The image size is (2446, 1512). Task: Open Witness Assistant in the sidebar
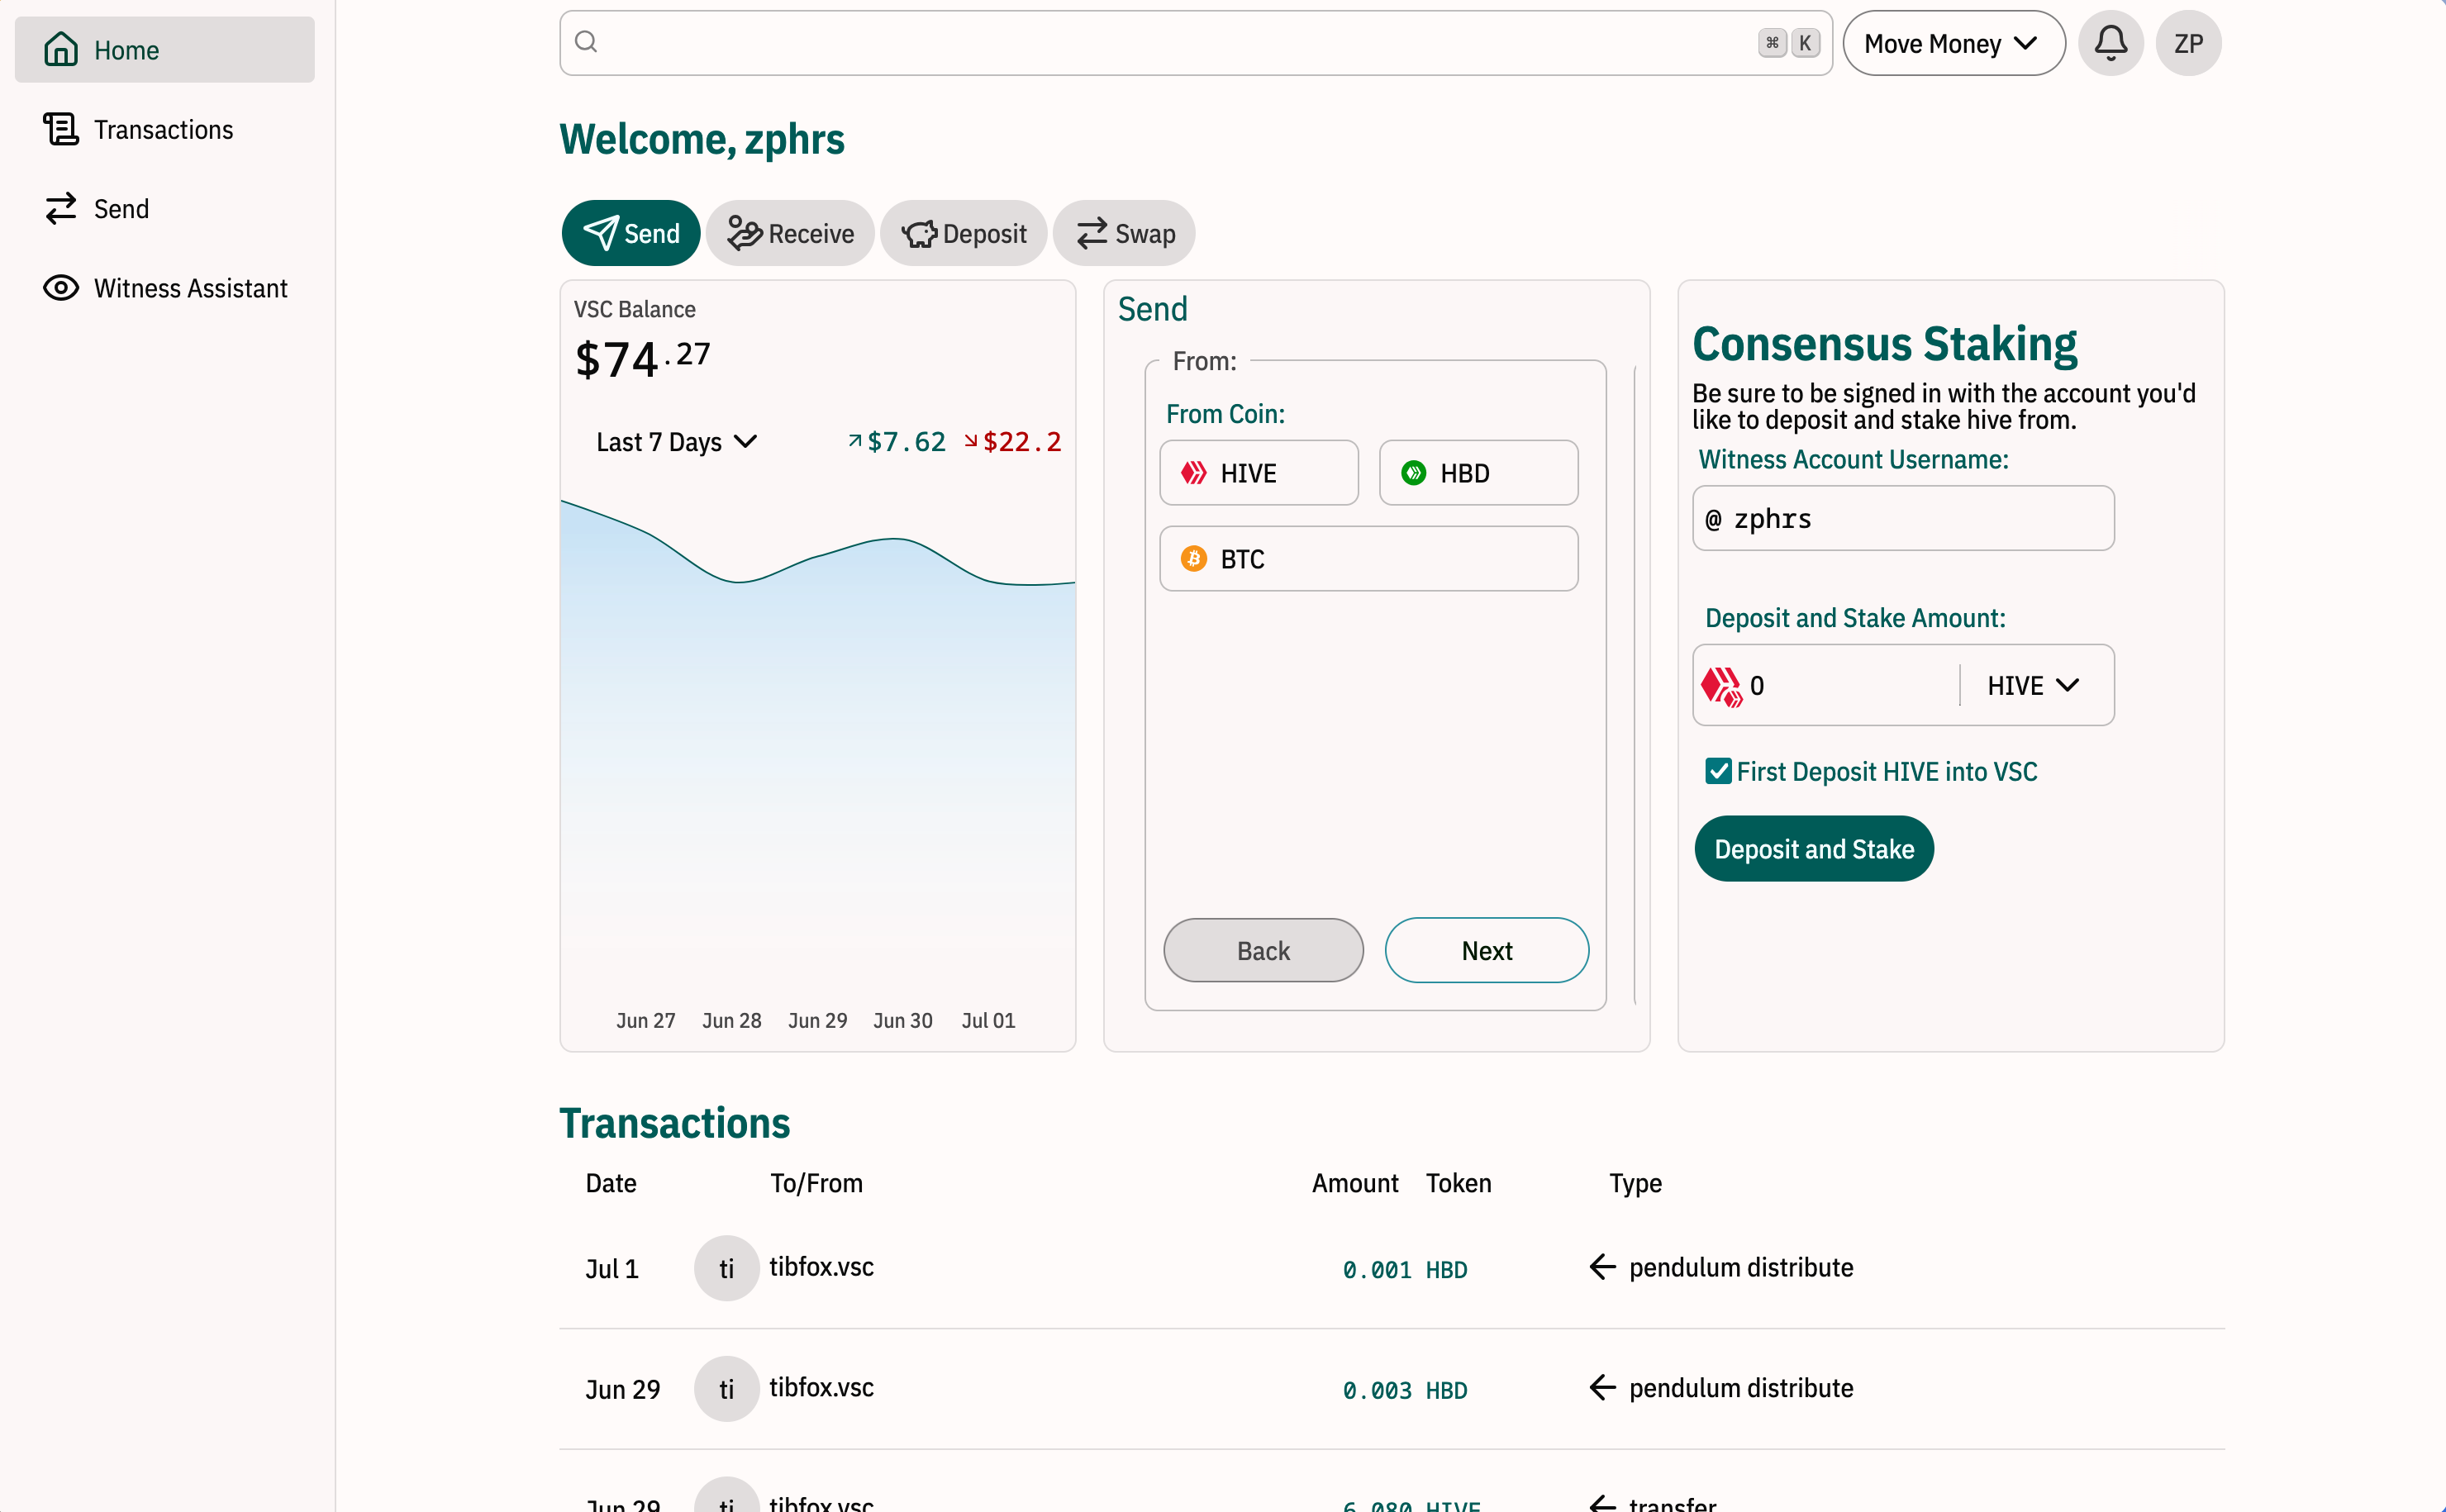[164, 288]
